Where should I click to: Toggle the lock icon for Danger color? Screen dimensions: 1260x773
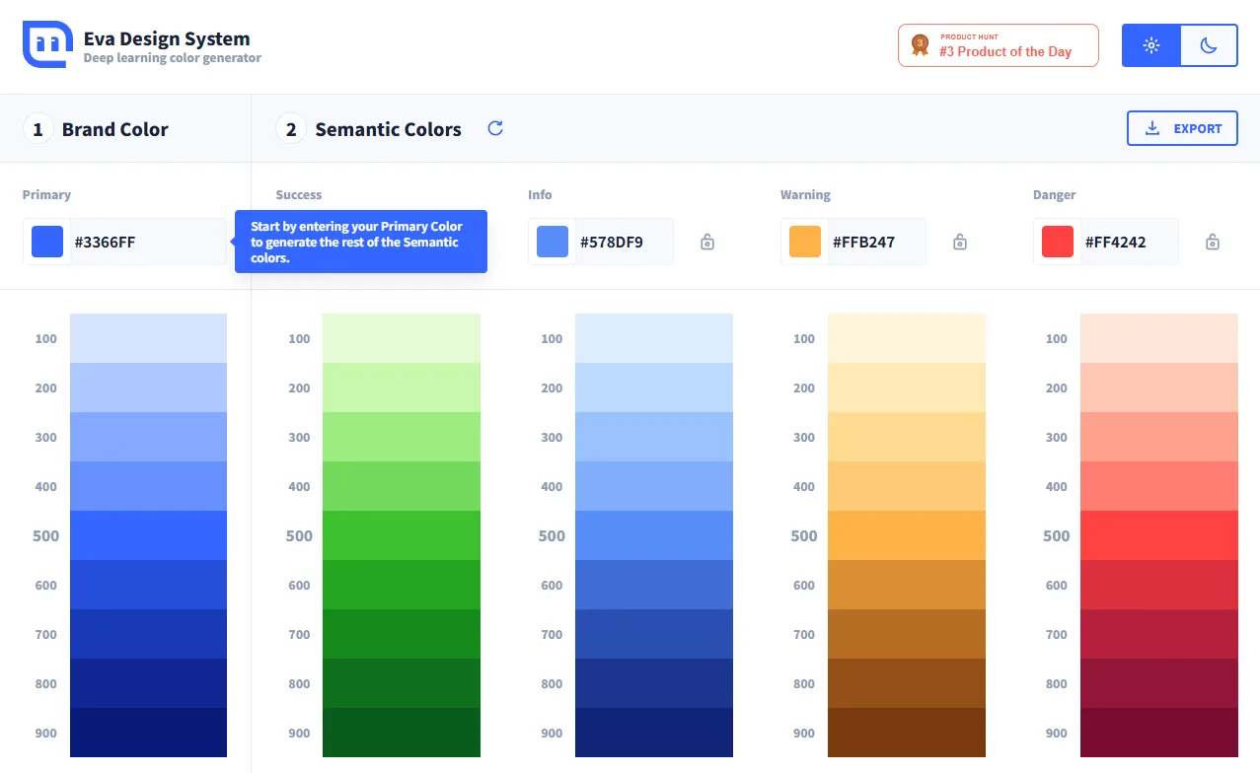pos(1213,242)
